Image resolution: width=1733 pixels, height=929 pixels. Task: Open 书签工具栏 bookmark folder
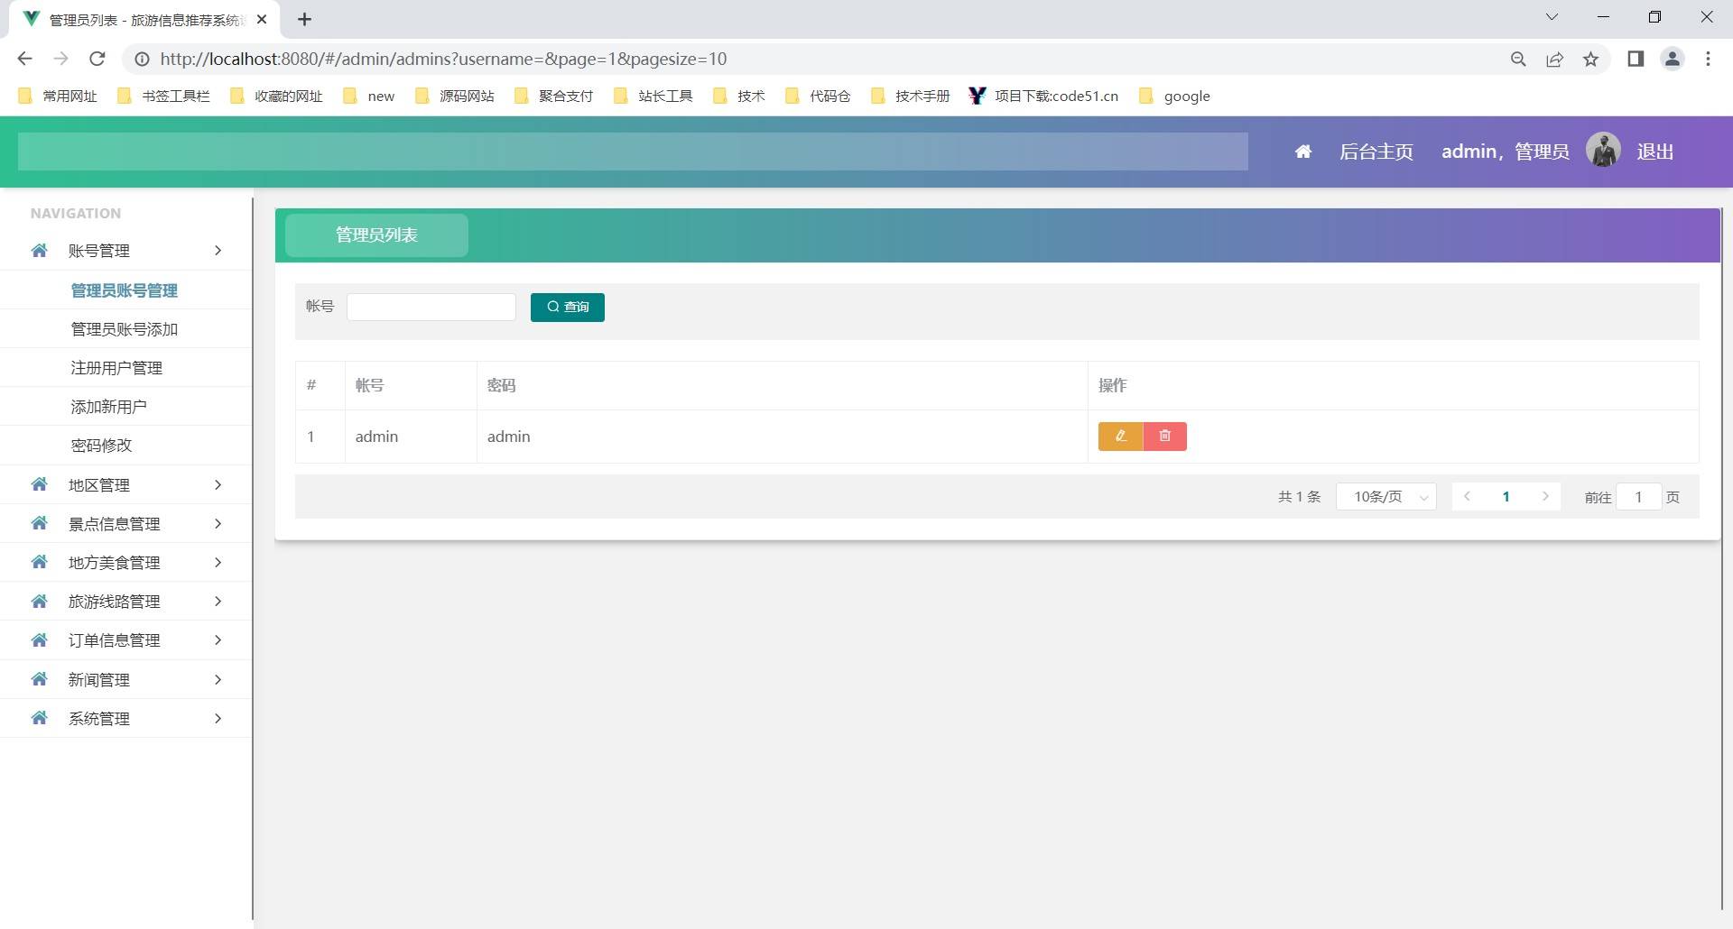point(163,96)
